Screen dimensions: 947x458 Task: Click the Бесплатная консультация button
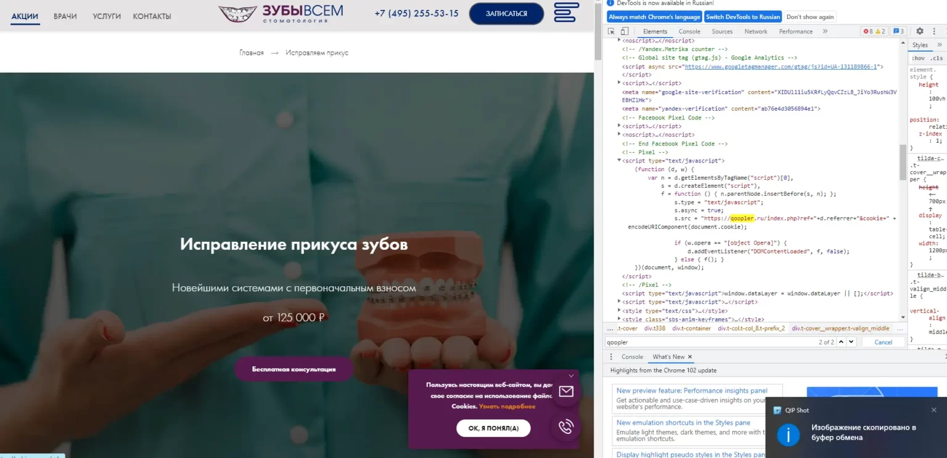(293, 369)
